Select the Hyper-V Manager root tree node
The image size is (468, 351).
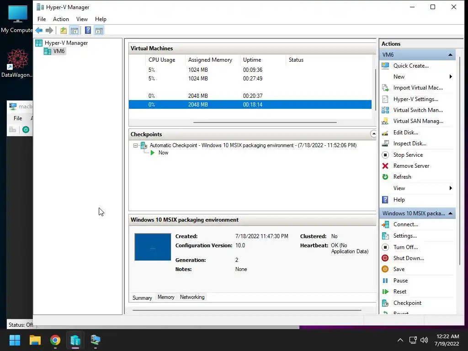tap(66, 43)
